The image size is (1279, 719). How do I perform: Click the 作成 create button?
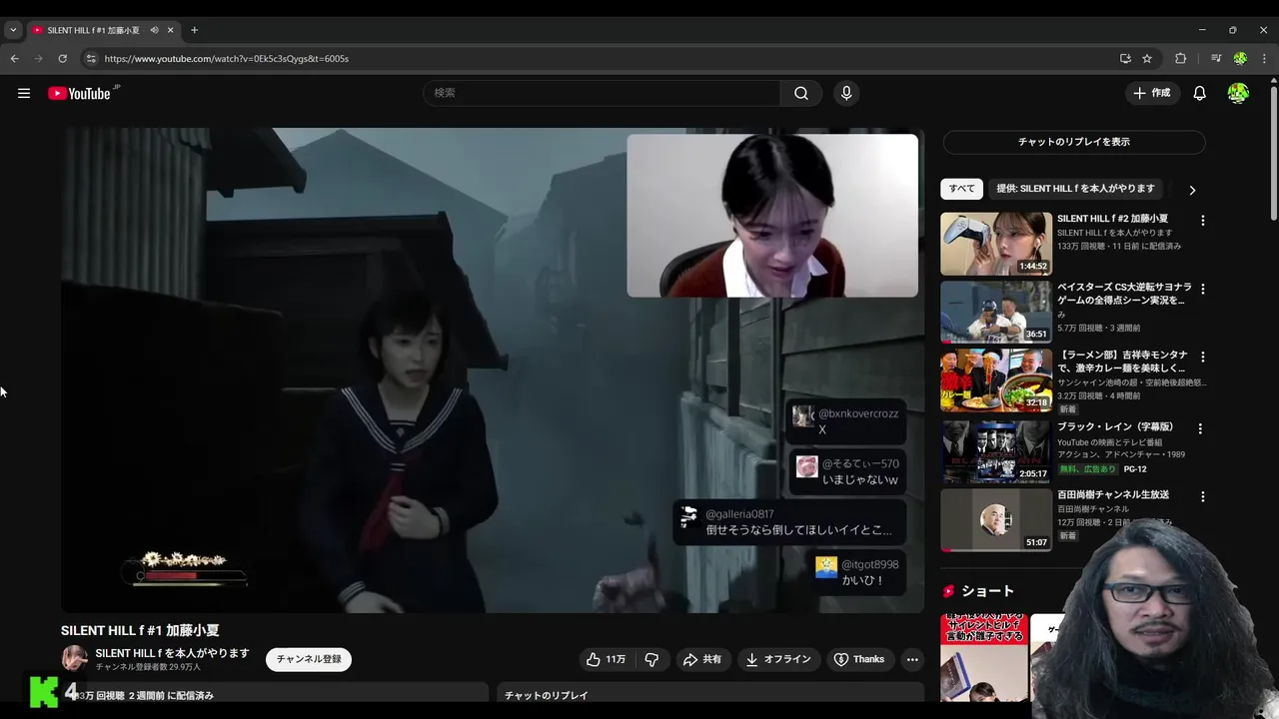coord(1151,93)
